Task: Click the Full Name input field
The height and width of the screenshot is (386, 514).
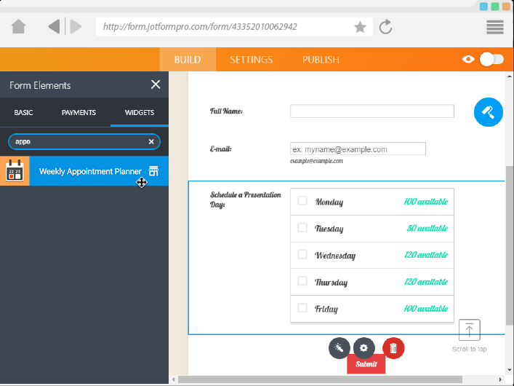Action: (372, 111)
